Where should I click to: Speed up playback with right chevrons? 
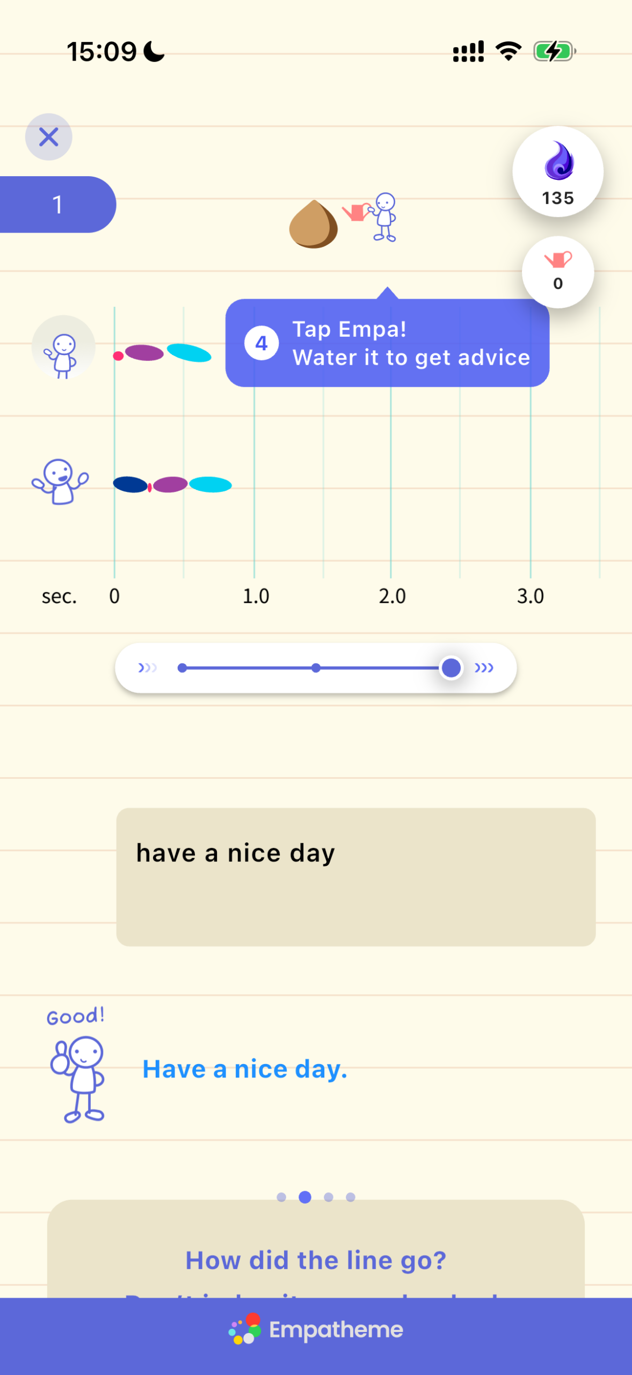tap(484, 668)
